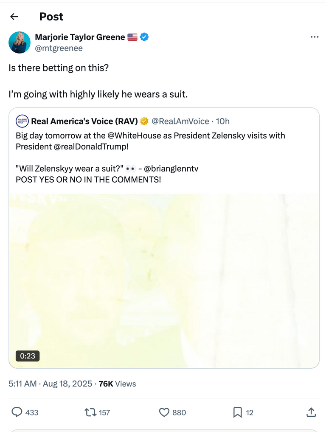326x432 pixels.
Task: Like the post with heart icon
Action: (164, 412)
